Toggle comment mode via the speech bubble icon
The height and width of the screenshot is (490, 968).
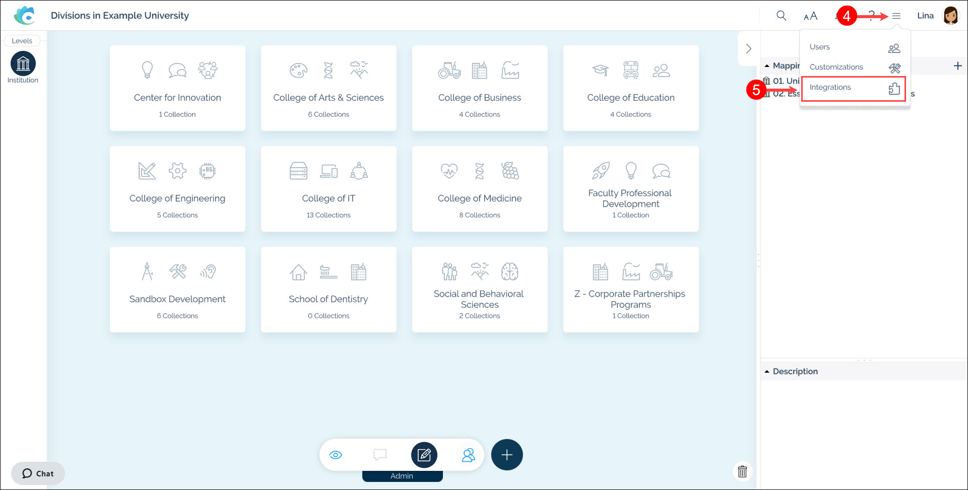pos(379,455)
